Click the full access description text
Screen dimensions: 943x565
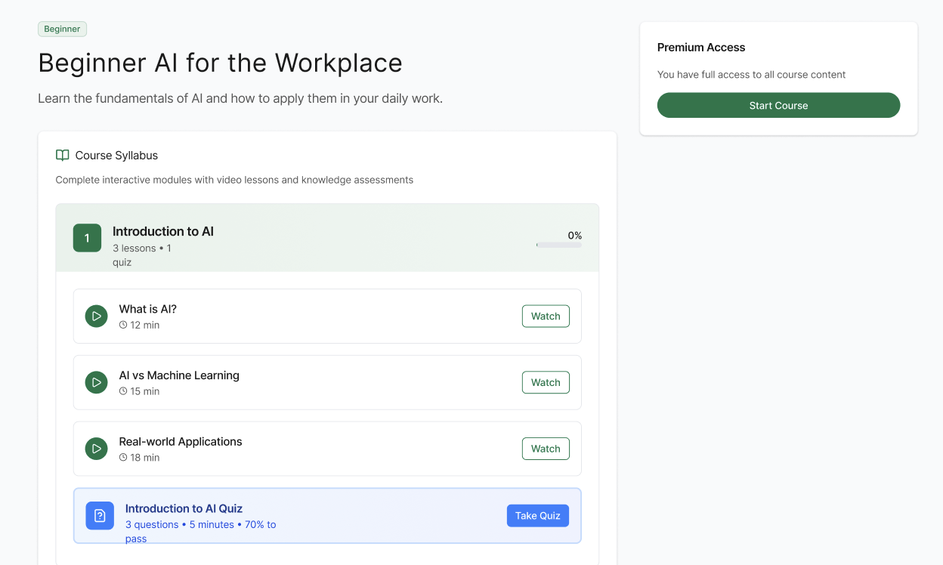(x=751, y=75)
